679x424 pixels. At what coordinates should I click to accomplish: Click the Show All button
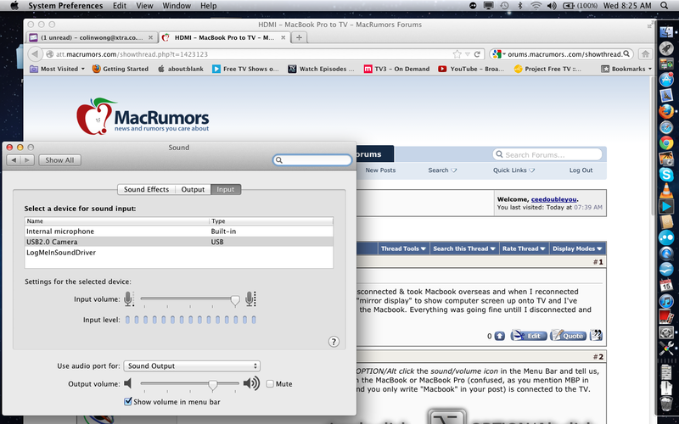[59, 160]
